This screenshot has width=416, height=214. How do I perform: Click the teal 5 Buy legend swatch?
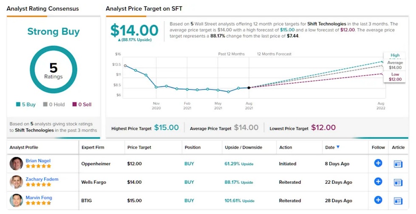(x=18, y=104)
